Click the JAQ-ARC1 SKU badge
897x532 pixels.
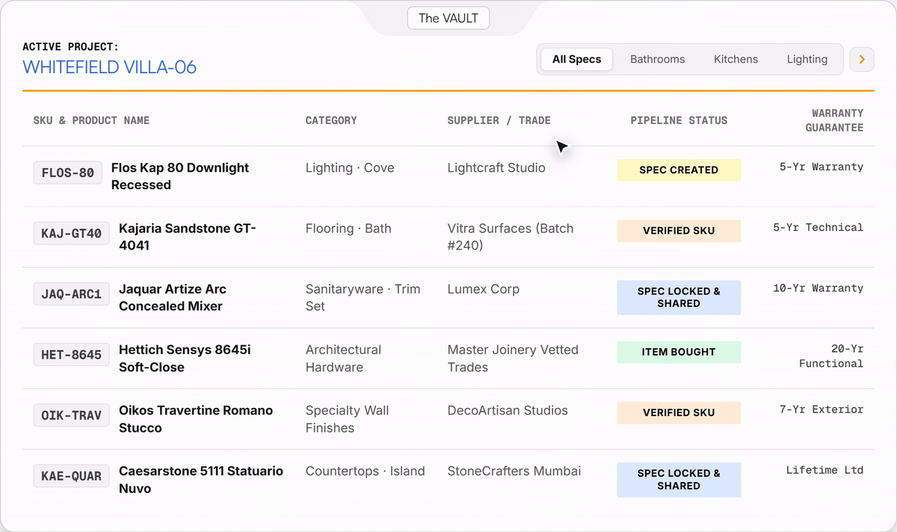tap(72, 294)
